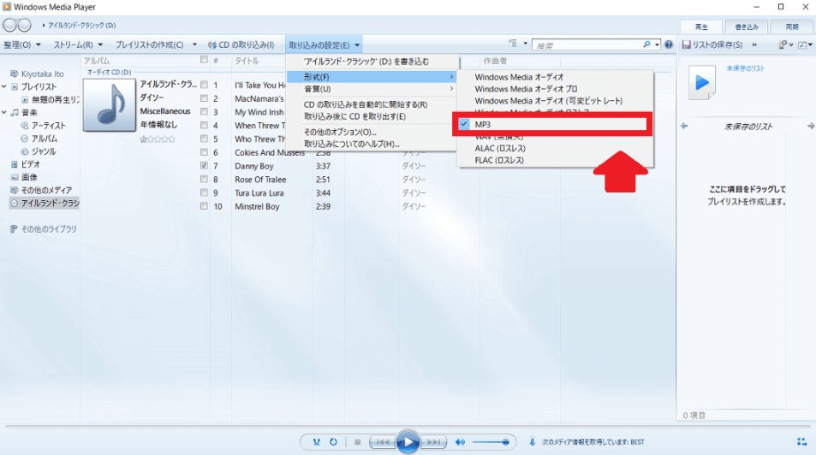Screen dimensions: 816x455
Task: Click 取り込みの設定(E) dropdown
Action: [x=324, y=44]
